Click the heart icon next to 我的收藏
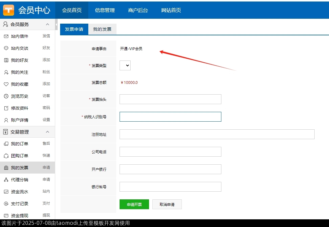The image size is (329, 227). [7, 84]
